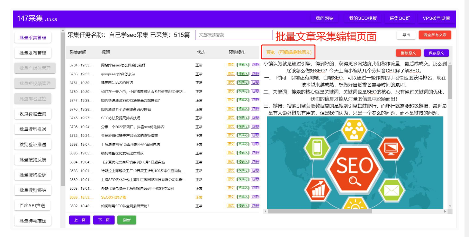Click 原文 tag for 提高网站排名的技巧 row

pos(231,83)
